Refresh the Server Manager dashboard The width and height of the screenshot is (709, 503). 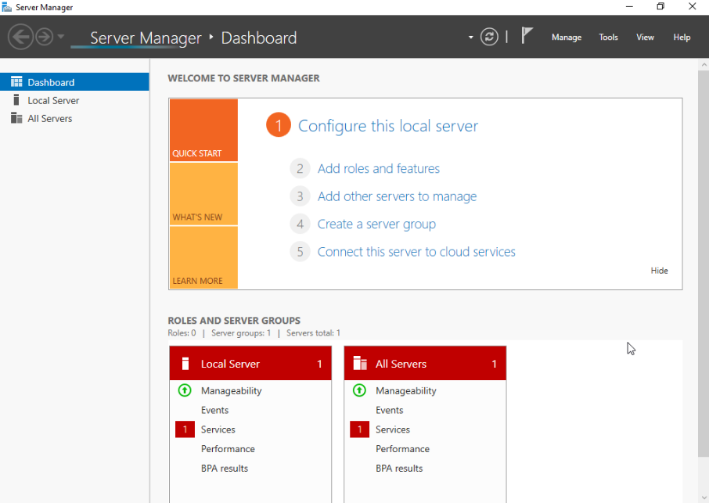click(489, 37)
